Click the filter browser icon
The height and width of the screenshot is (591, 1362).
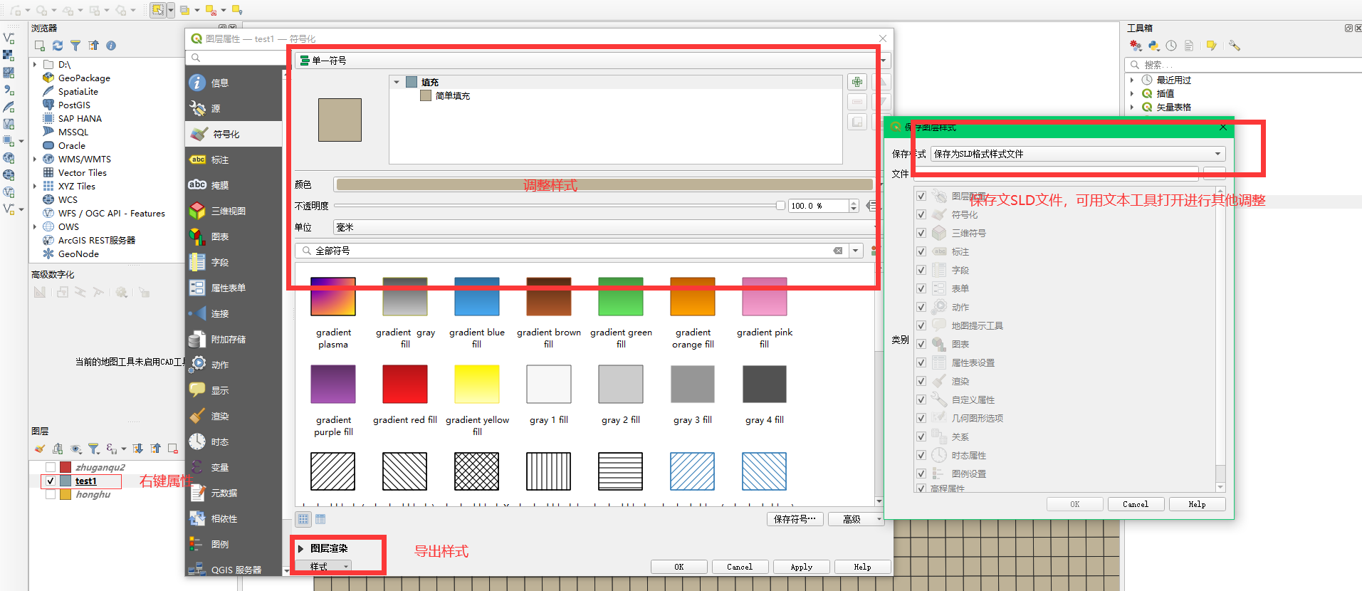pyautogui.click(x=75, y=46)
